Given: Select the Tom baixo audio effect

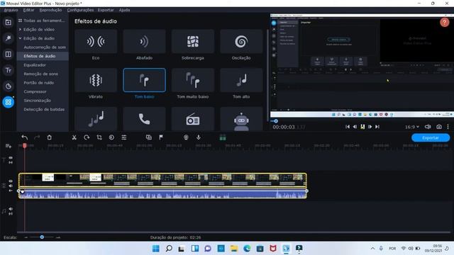Looking at the screenshot, I should pyautogui.click(x=144, y=80).
